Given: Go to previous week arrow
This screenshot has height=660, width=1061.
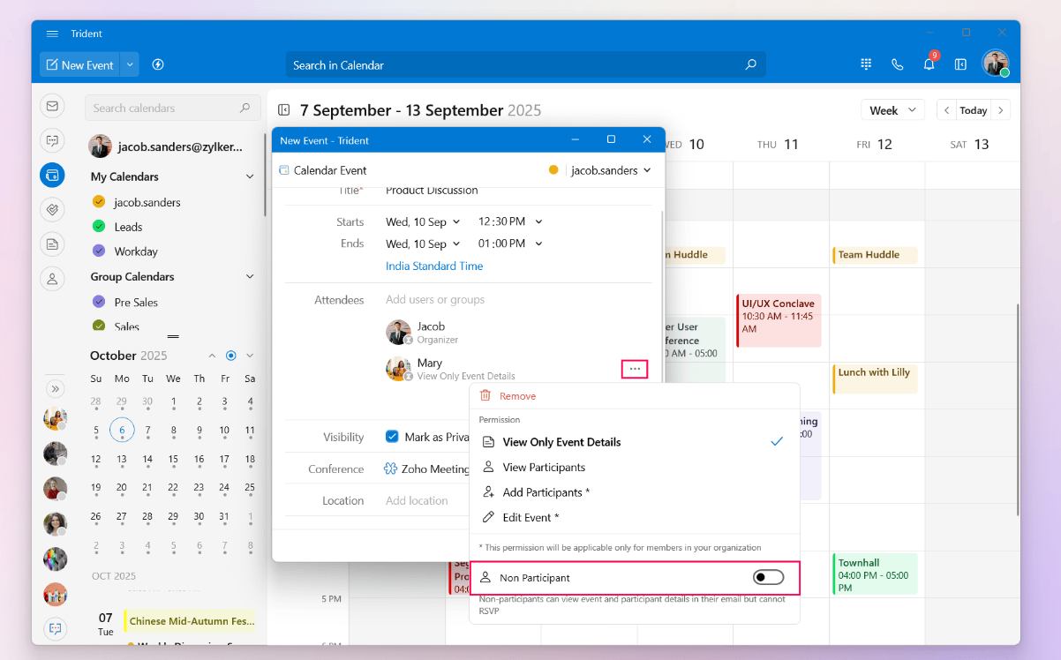Looking at the screenshot, I should click(x=947, y=110).
